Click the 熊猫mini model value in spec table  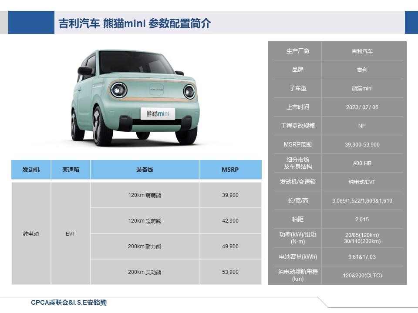coord(362,88)
